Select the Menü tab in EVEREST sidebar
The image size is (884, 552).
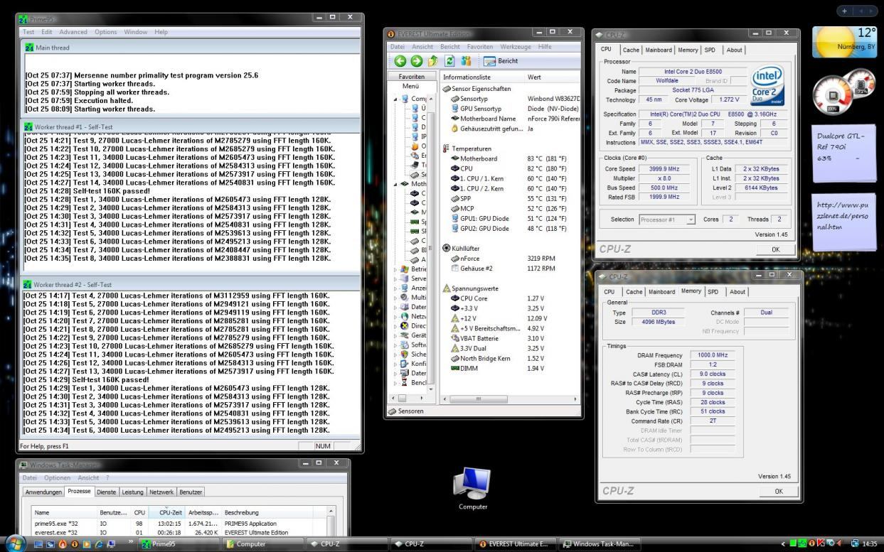(411, 86)
